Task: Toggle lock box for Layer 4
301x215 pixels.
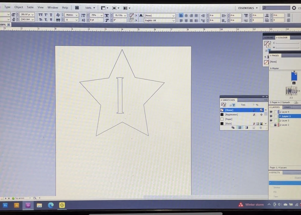Action: coord(275,112)
